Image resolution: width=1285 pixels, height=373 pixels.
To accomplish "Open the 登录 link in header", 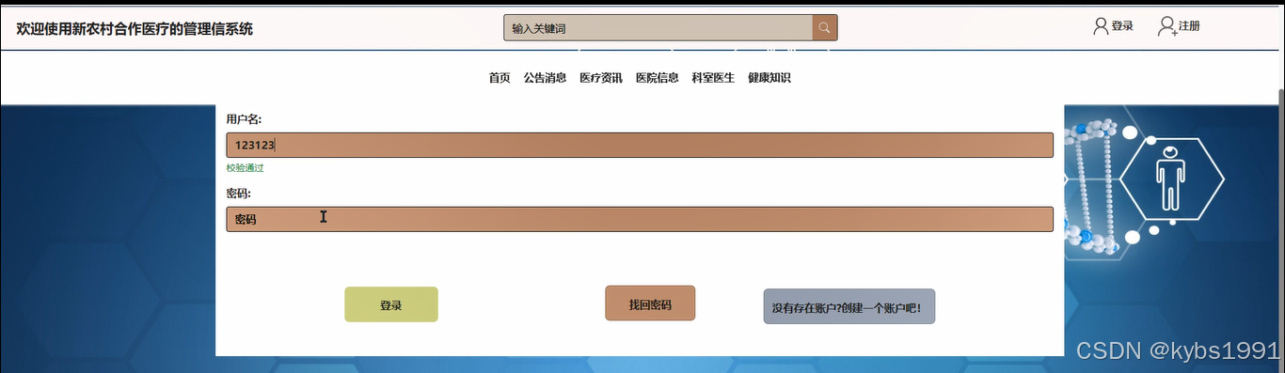I will 1122,26.
